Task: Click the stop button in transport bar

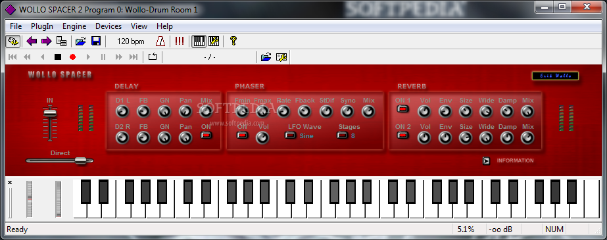Action: (58, 57)
